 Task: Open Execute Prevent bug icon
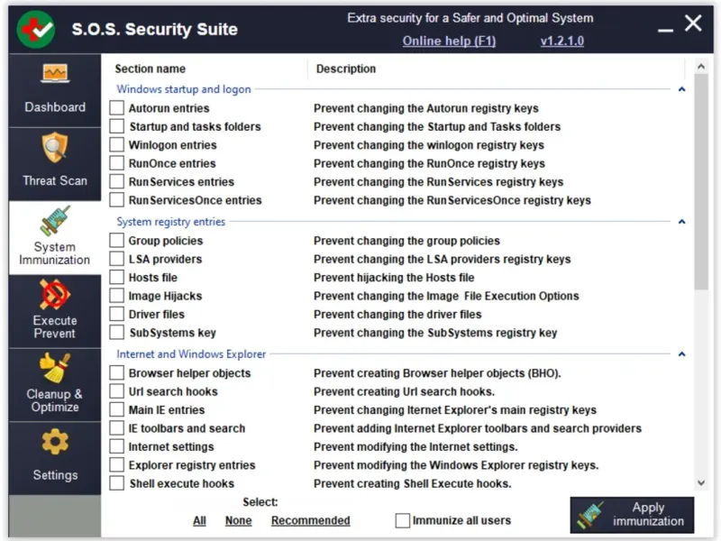[54, 293]
